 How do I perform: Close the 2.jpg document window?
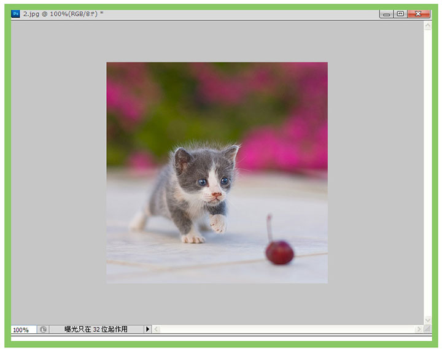(x=419, y=13)
